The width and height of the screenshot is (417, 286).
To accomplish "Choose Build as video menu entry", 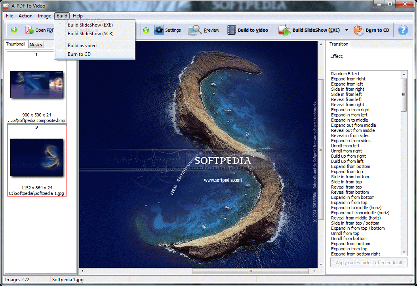I will 95,46.
